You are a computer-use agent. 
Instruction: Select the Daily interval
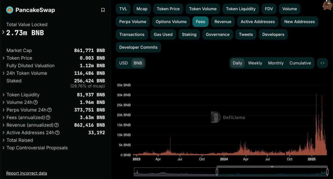[237, 63]
